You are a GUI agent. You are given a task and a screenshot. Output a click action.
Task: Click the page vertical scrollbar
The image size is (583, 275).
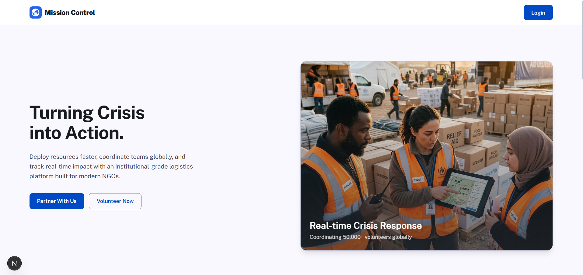pos(582,40)
